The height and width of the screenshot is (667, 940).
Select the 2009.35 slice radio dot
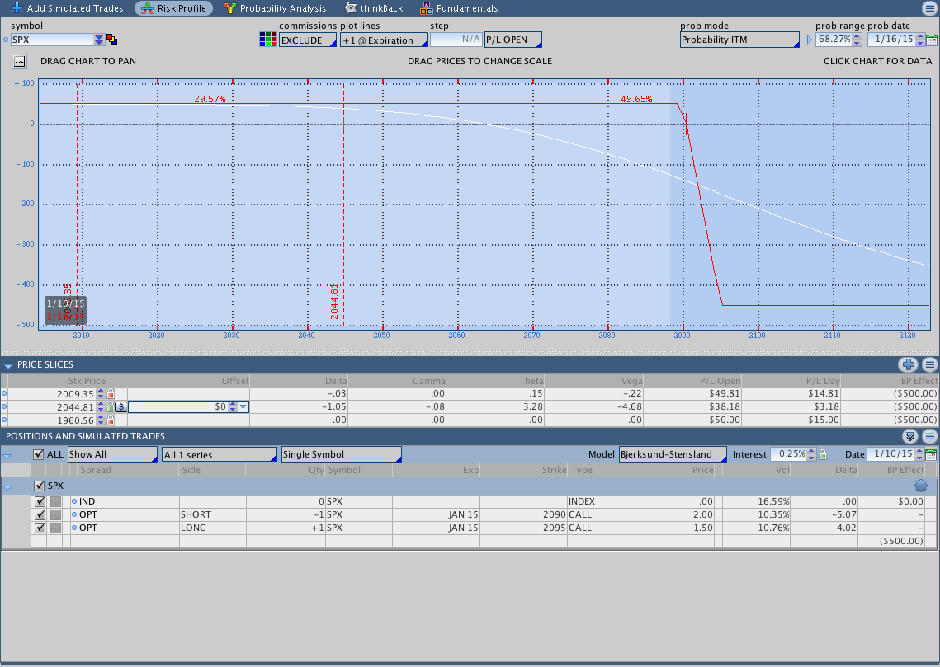pyautogui.click(x=4, y=393)
